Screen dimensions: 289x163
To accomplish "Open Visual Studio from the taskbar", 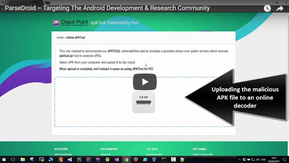I will tap(70, 160).
